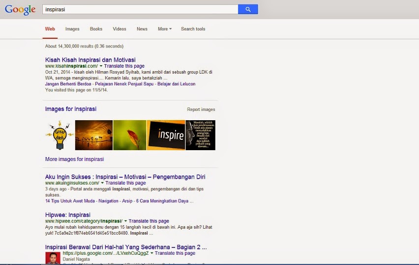
Task: Expand arrow next to www.kisahinspirasi.com URL
Action: [101, 66]
